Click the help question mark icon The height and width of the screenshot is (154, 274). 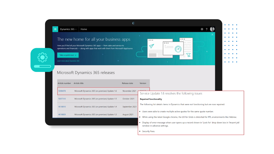[207, 29]
